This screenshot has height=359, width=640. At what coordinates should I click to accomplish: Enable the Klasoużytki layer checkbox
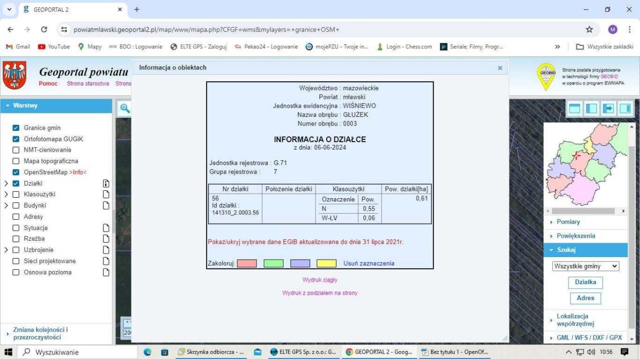15,194
